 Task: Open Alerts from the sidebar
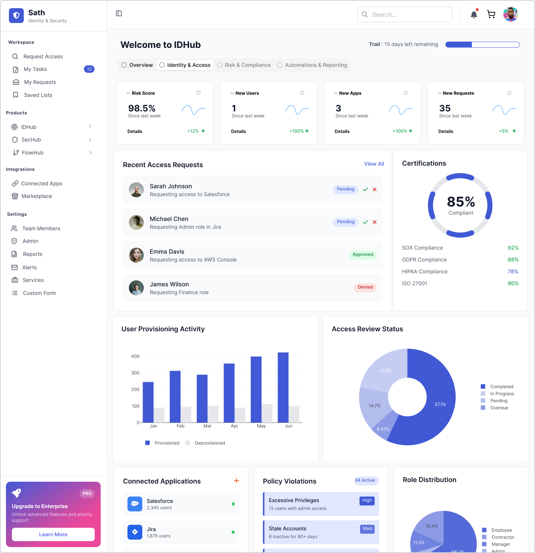click(29, 267)
